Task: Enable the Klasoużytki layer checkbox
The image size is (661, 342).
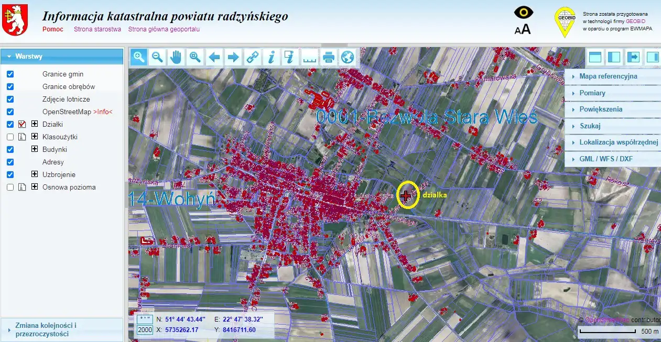Action: click(x=10, y=137)
